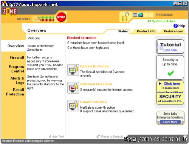Click here link for ZoneAlarm Pro security
Image resolution: width=189 pixels, height=144 pixels.
point(172,83)
